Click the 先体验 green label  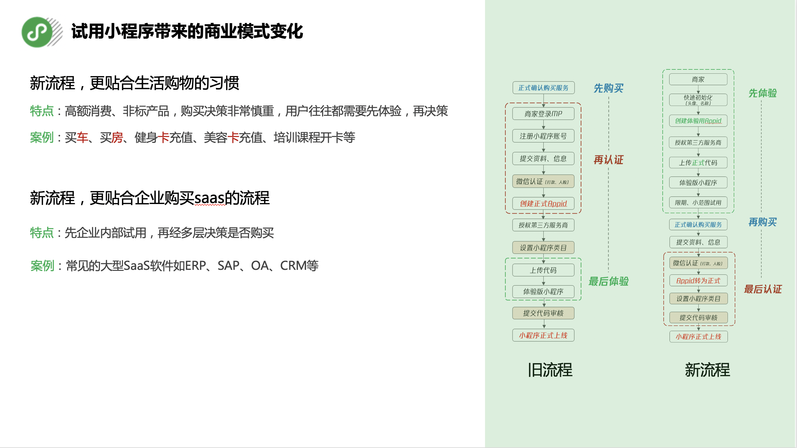pyautogui.click(x=762, y=93)
